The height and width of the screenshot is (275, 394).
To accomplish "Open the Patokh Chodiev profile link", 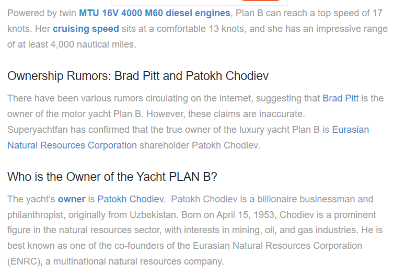I will coord(131,199).
